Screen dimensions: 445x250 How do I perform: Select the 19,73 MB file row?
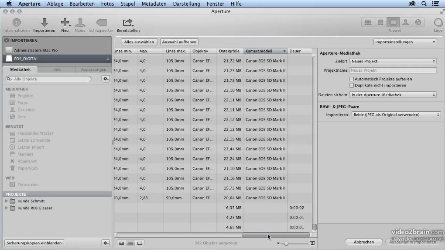[x=213, y=188]
